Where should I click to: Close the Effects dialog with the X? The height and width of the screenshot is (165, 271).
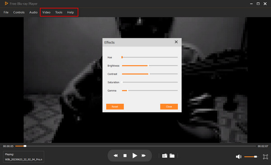176,42
